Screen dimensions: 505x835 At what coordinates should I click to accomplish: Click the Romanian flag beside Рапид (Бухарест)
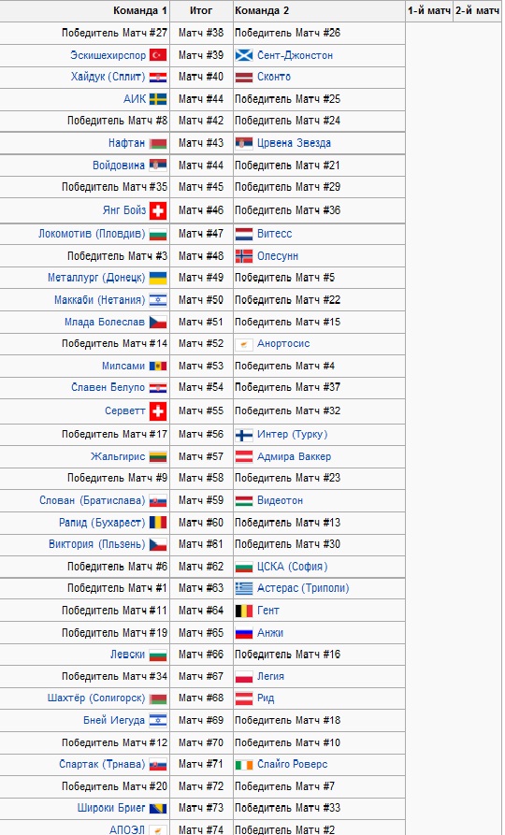click(158, 523)
